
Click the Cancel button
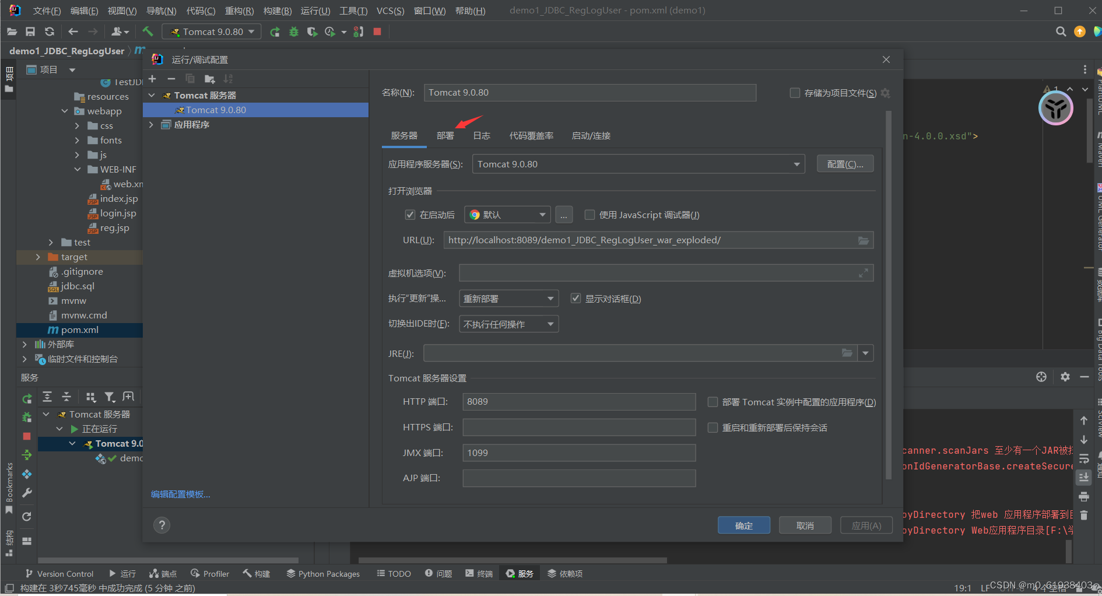tap(805, 525)
